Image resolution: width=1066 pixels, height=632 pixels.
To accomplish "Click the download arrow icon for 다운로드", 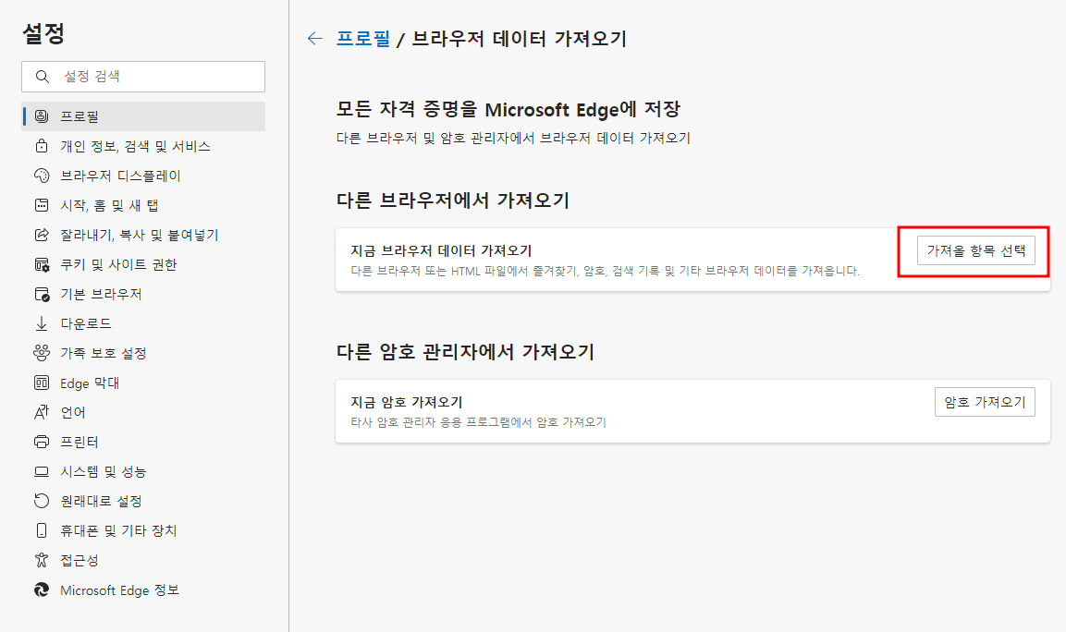I will coord(42,323).
